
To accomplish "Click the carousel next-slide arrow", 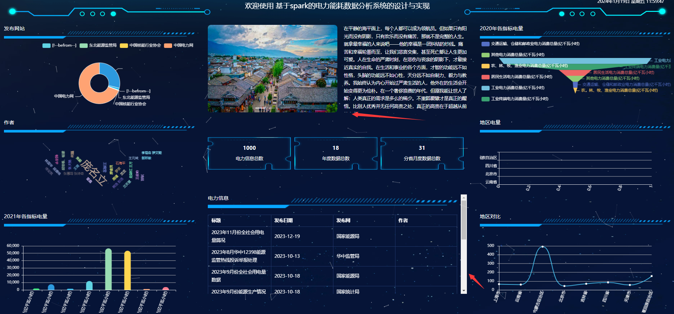I will pyautogui.click(x=326, y=69).
